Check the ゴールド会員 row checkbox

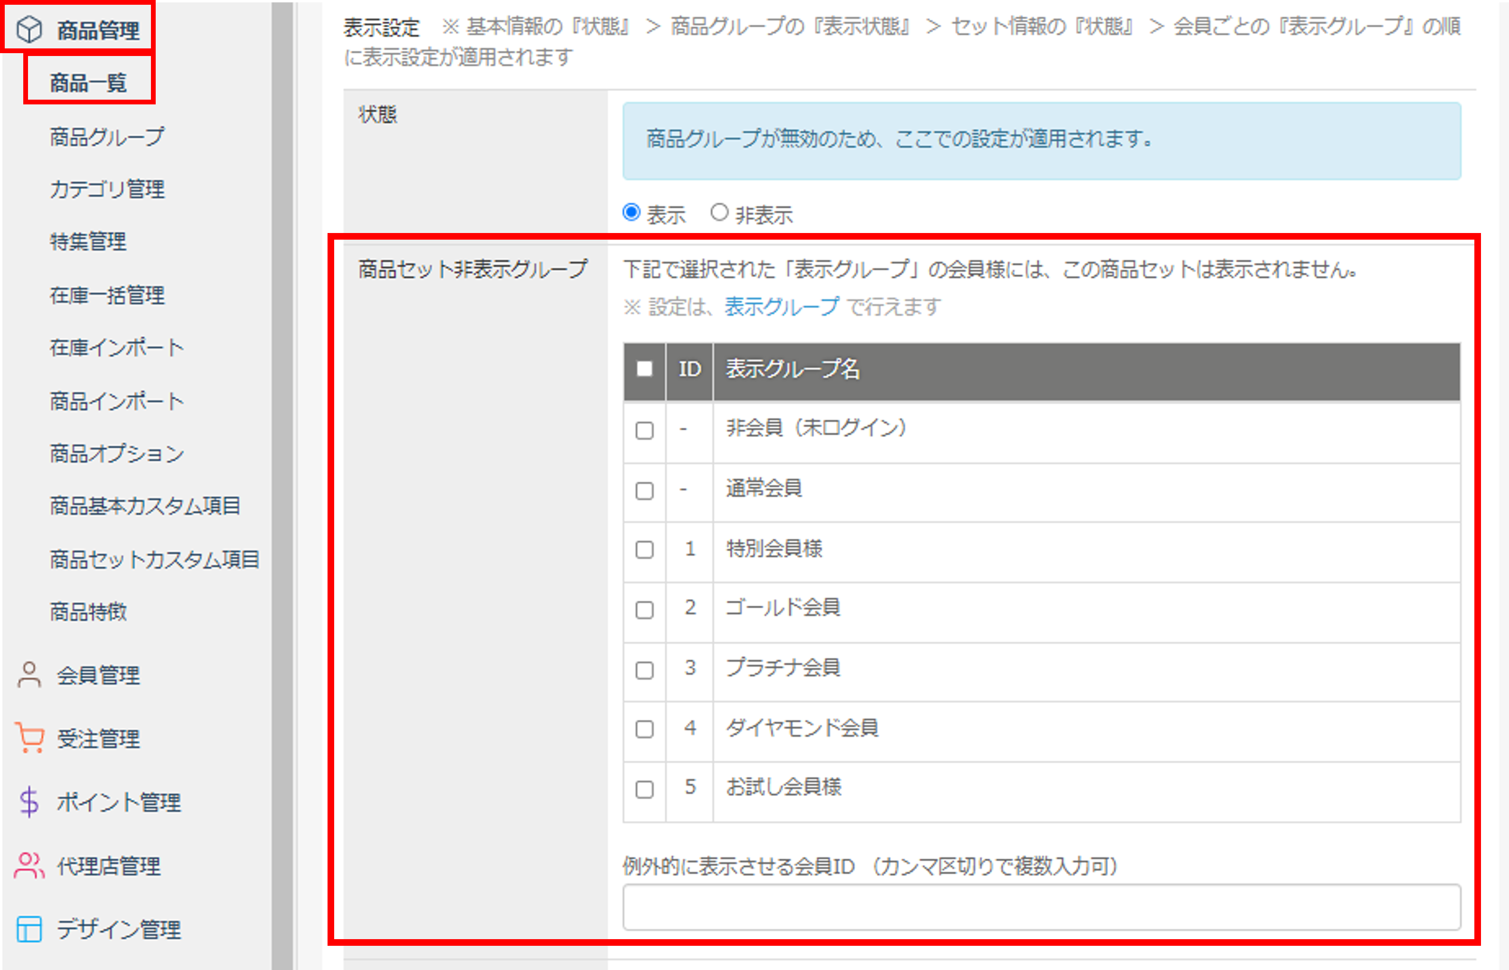645,610
